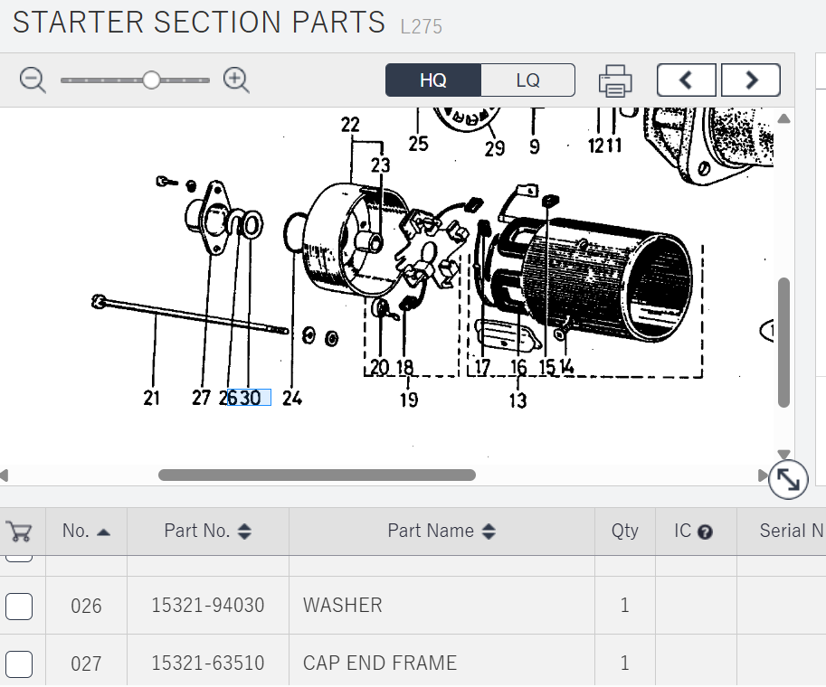
Task: Check the box for part 026 WASHER
Action: (19, 606)
